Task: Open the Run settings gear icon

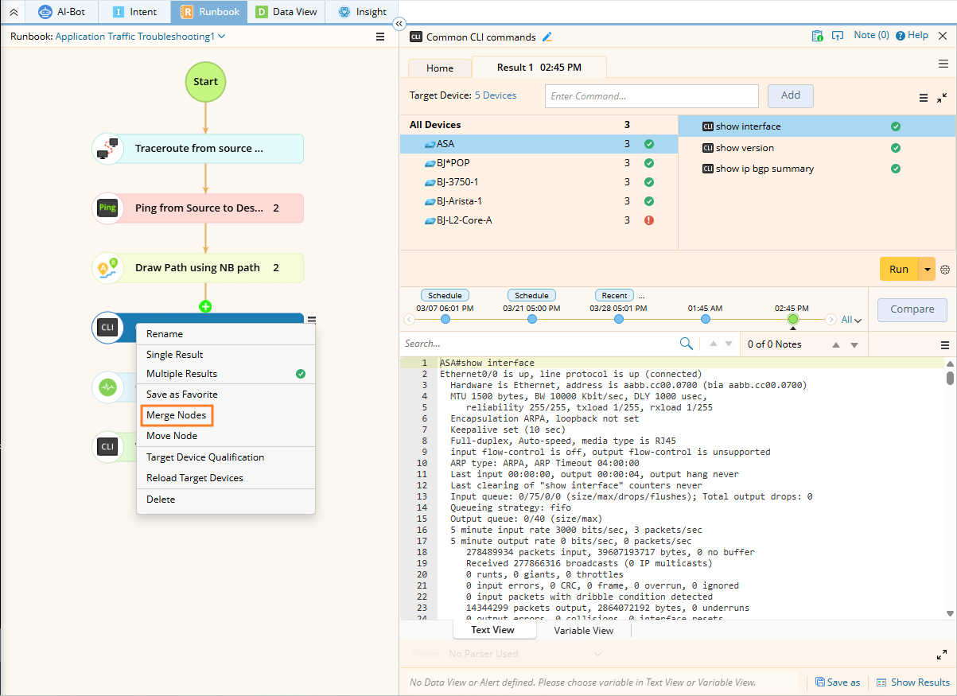Action: pyautogui.click(x=945, y=270)
